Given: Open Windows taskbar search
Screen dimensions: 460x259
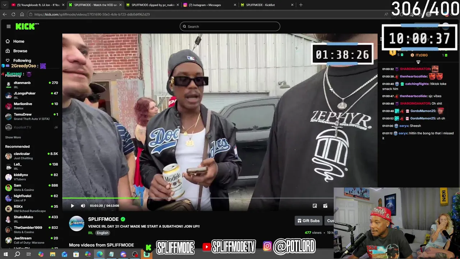Looking at the screenshot, I should pos(17,254).
